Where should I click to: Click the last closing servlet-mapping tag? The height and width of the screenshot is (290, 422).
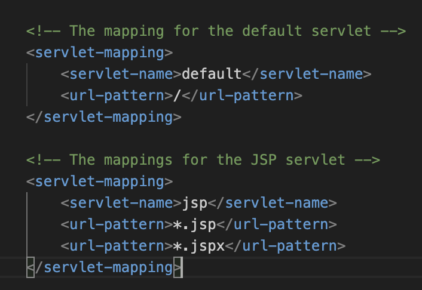pyautogui.click(x=103, y=267)
